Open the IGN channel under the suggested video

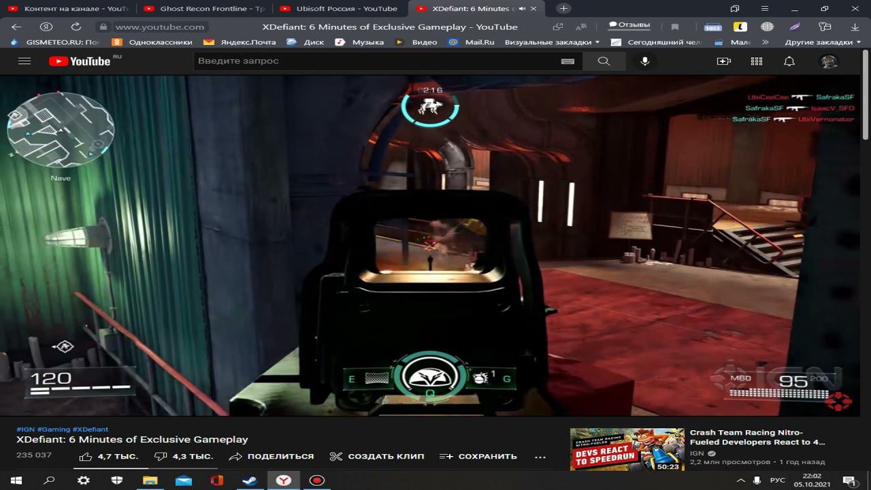tap(697, 453)
